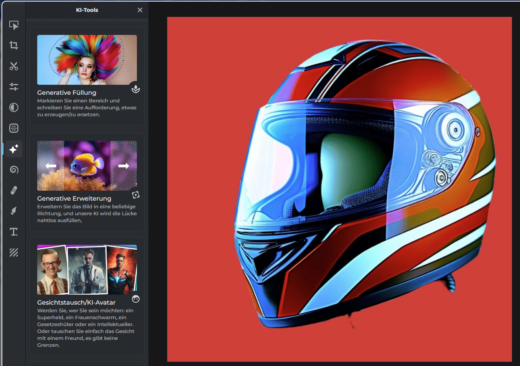Select the Draw brush tool
The image size is (520, 366).
coord(14,211)
